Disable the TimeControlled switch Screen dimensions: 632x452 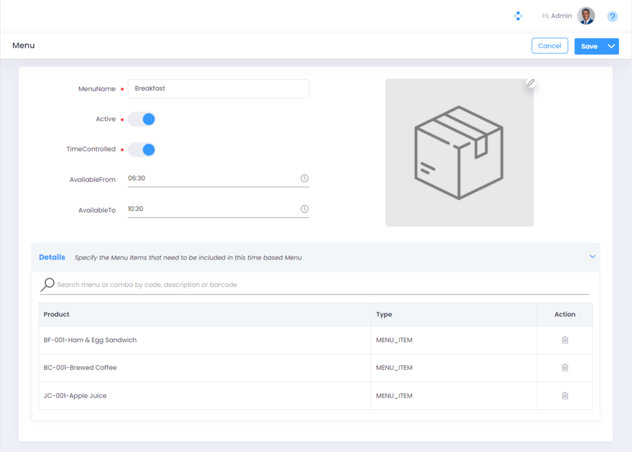pyautogui.click(x=142, y=150)
